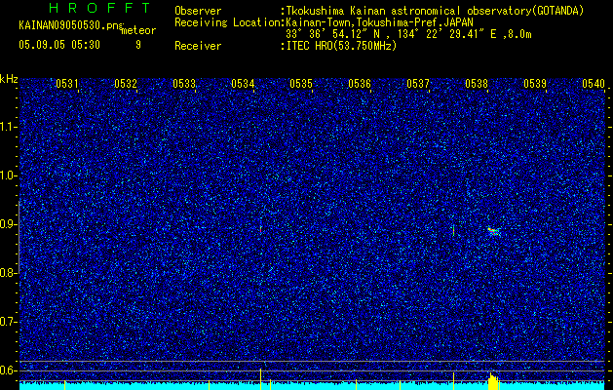Click the 0531 time axis label
This screenshot has height=390, width=613.
pyautogui.click(x=67, y=84)
